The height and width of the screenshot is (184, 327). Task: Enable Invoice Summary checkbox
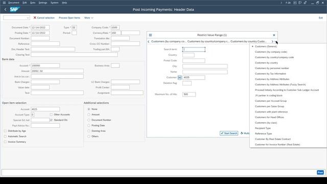pyautogui.click(x=5, y=142)
